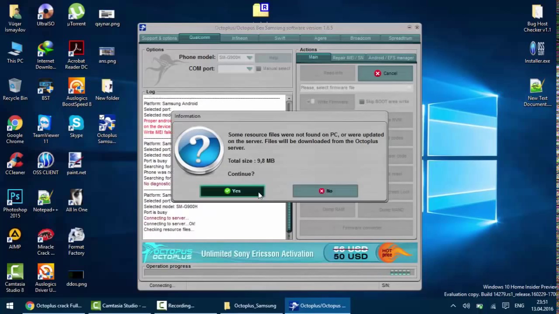
Task: Switch to Agere tab
Action: 320,38
